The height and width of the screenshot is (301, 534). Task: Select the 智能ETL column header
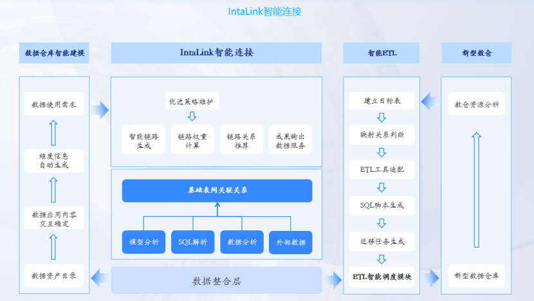382,53
